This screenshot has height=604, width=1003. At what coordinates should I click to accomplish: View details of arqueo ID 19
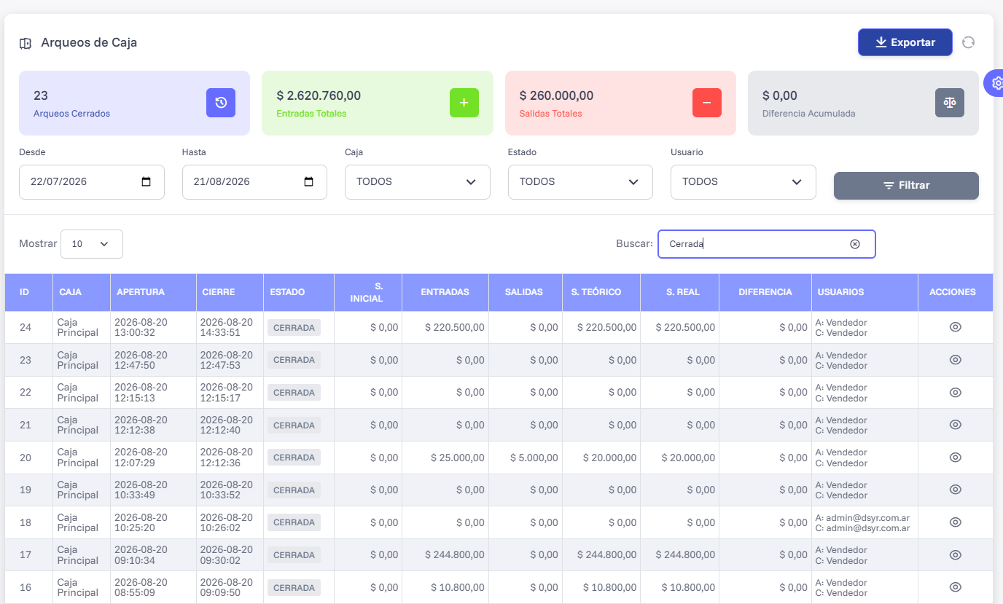click(956, 490)
